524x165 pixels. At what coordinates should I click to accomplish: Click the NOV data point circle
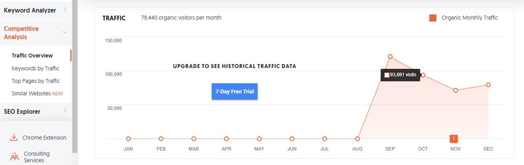pos(456,90)
